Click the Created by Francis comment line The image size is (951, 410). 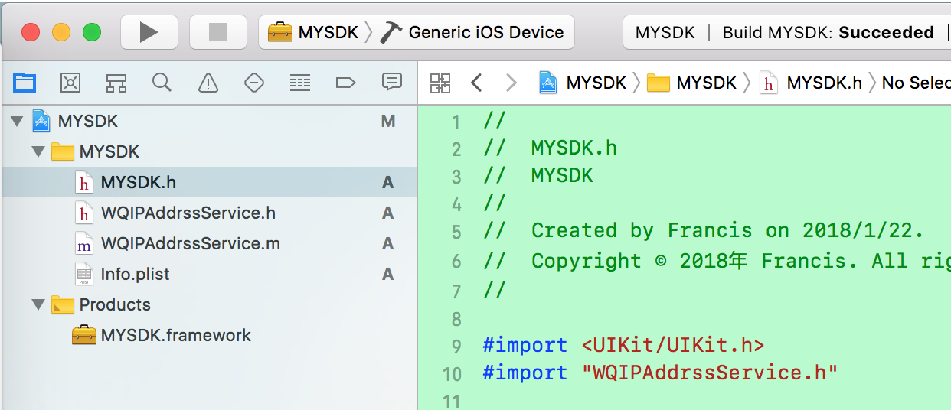tap(704, 230)
